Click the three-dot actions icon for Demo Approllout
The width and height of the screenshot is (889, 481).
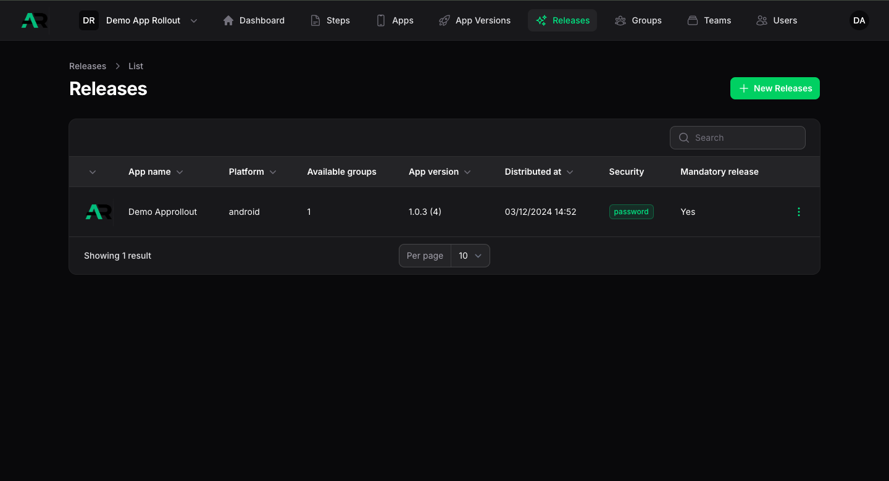tap(798, 212)
